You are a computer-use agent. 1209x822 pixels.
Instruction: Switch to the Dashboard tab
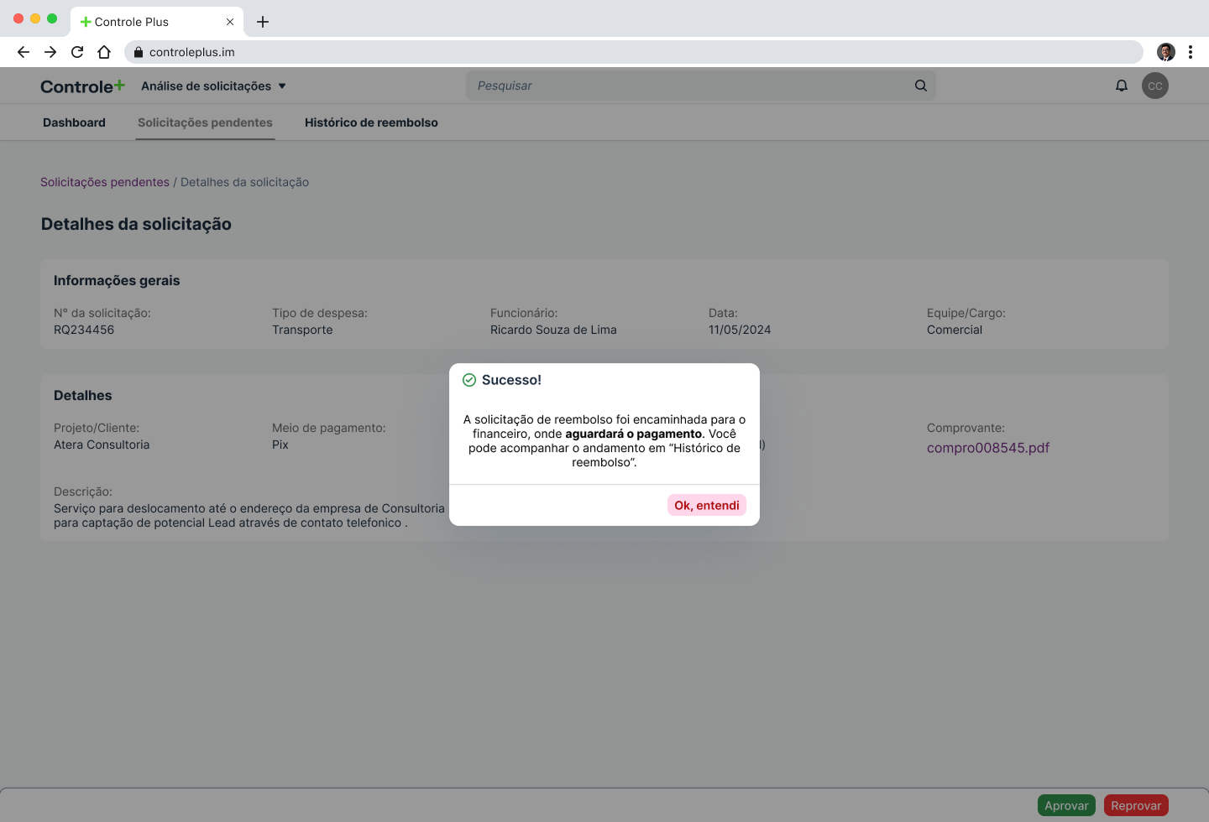tap(74, 122)
